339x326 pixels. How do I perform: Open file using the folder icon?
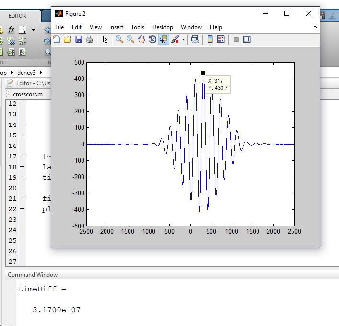68,40
